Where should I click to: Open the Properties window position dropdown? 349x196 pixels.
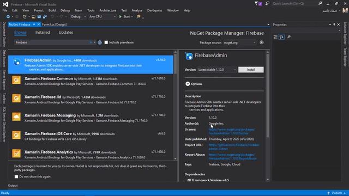(x=330, y=24)
